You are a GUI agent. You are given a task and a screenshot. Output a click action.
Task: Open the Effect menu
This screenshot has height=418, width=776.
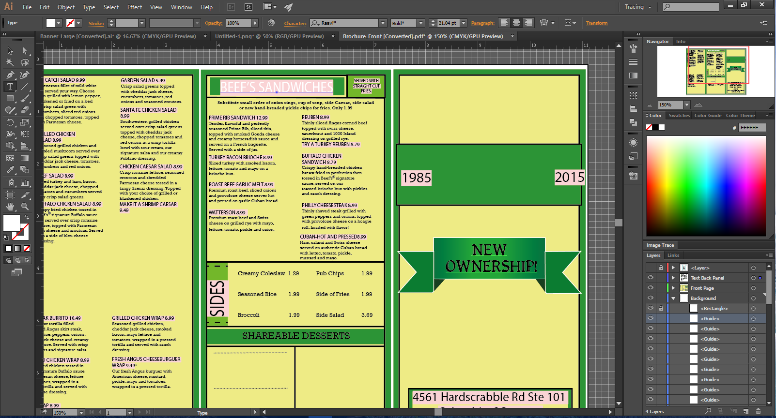[135, 7]
